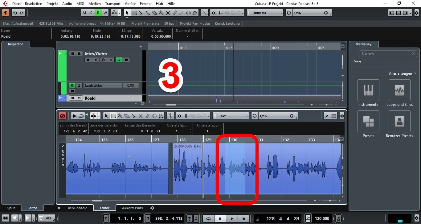Toggle Solo on the Roald track
The width and height of the screenshot is (421, 224).
pyautogui.click(x=79, y=98)
